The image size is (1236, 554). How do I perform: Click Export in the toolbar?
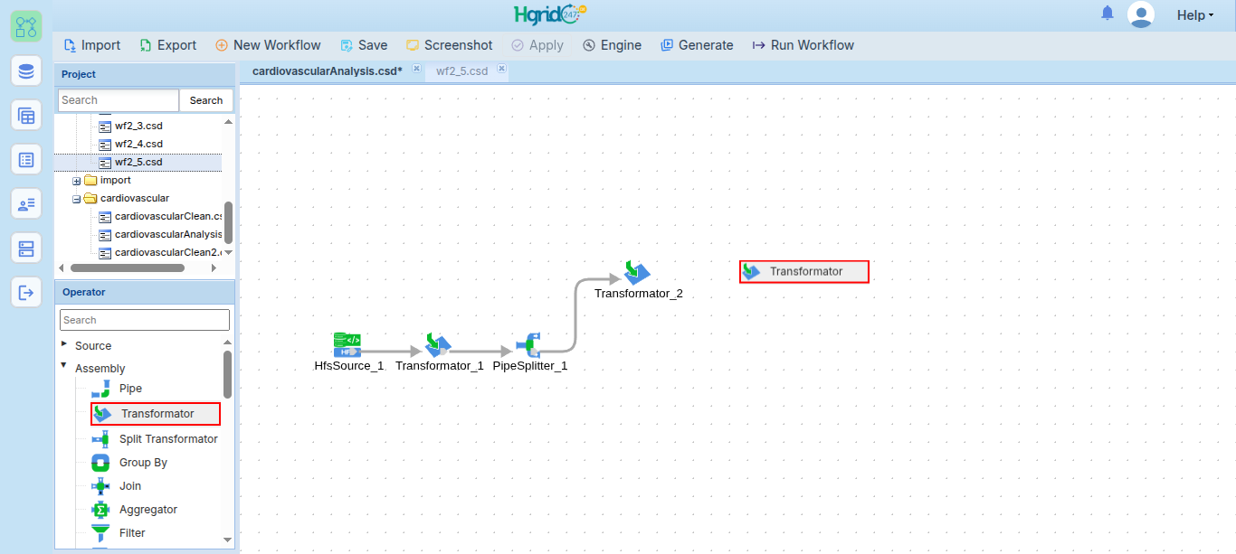168,45
